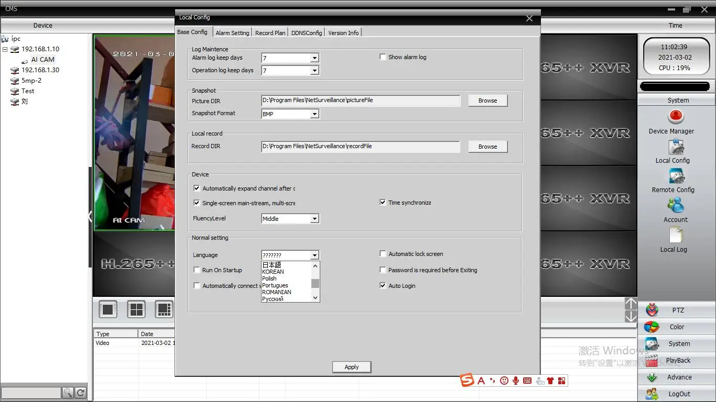Viewport: 716px width, 402px height.
Task: Open the Color adjustment panel
Action: (677, 327)
